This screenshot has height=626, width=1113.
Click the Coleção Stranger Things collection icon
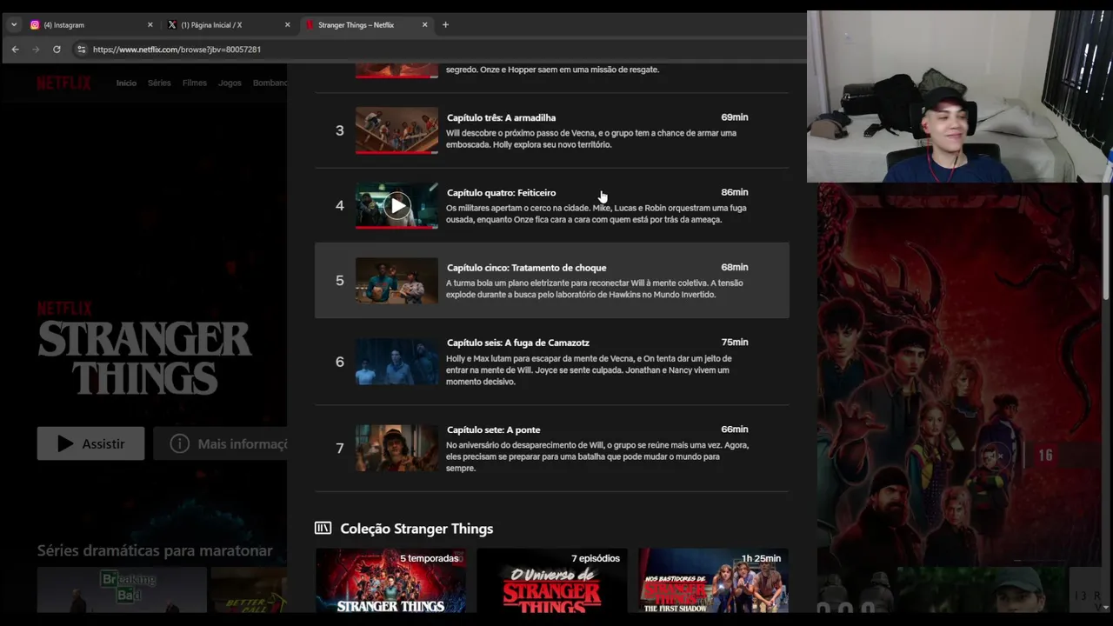pyautogui.click(x=323, y=528)
